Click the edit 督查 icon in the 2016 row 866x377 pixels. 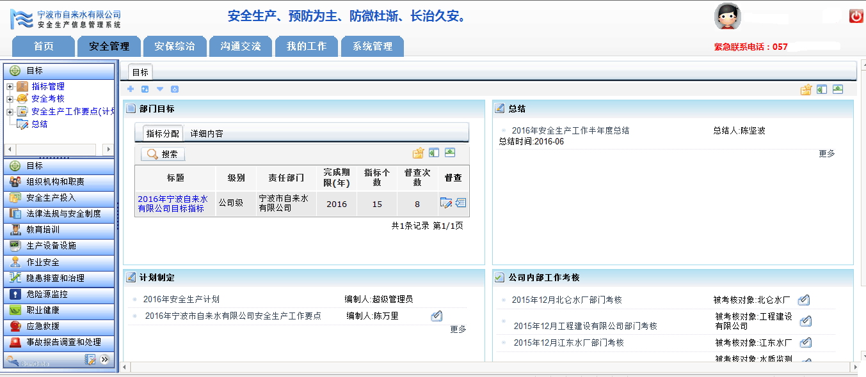[x=446, y=203]
